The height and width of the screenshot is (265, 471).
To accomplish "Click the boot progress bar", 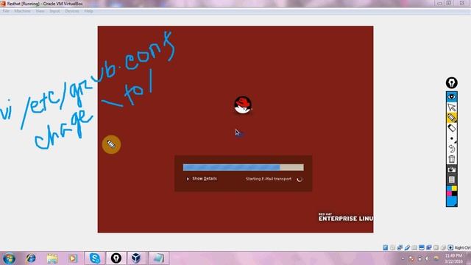I will [x=244, y=167].
